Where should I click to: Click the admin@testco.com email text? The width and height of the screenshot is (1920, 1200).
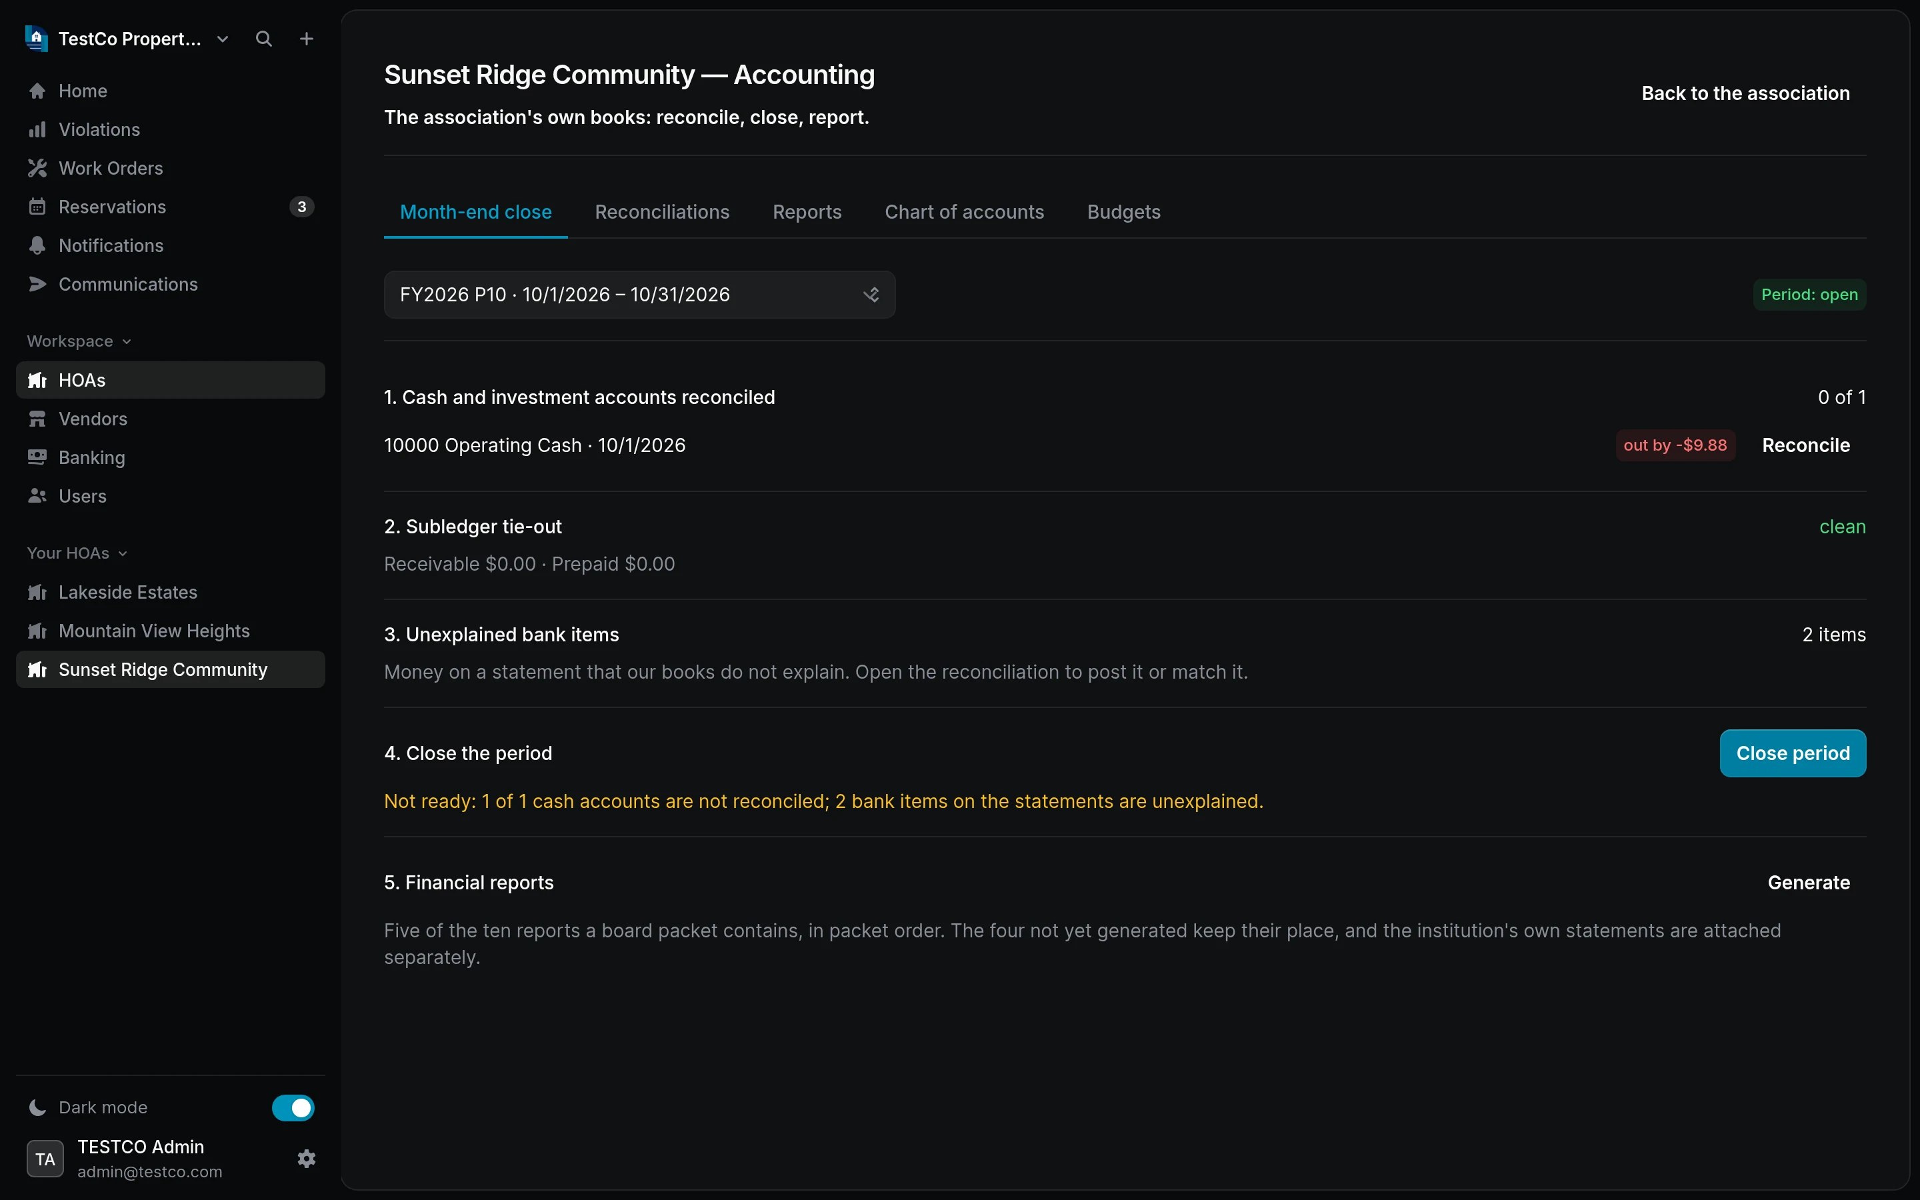point(150,1172)
